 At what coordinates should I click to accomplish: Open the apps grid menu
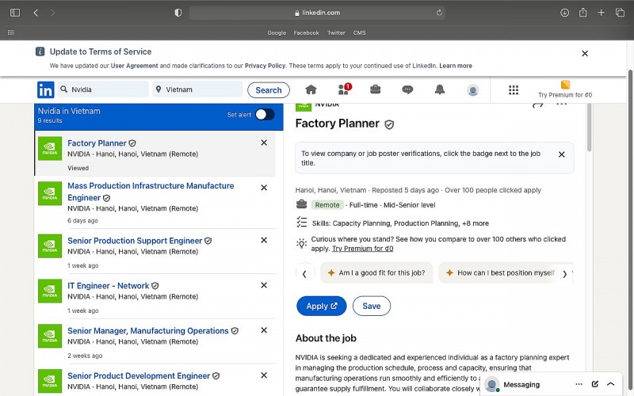click(513, 89)
